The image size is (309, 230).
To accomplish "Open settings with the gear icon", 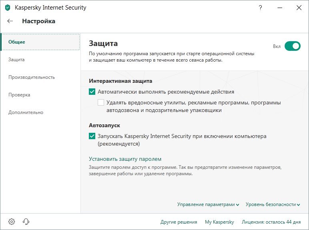I will tap(12, 222).
